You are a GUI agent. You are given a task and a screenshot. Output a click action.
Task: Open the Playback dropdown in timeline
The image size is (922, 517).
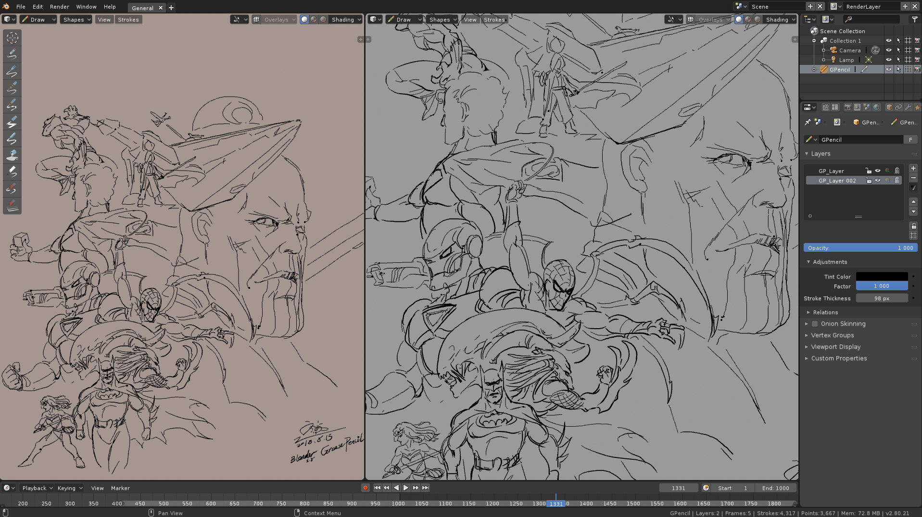(x=37, y=488)
